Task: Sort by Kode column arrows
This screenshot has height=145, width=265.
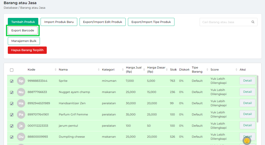Action: pyautogui.click(x=56, y=70)
